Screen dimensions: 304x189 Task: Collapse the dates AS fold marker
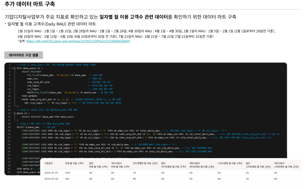click(15, 113)
